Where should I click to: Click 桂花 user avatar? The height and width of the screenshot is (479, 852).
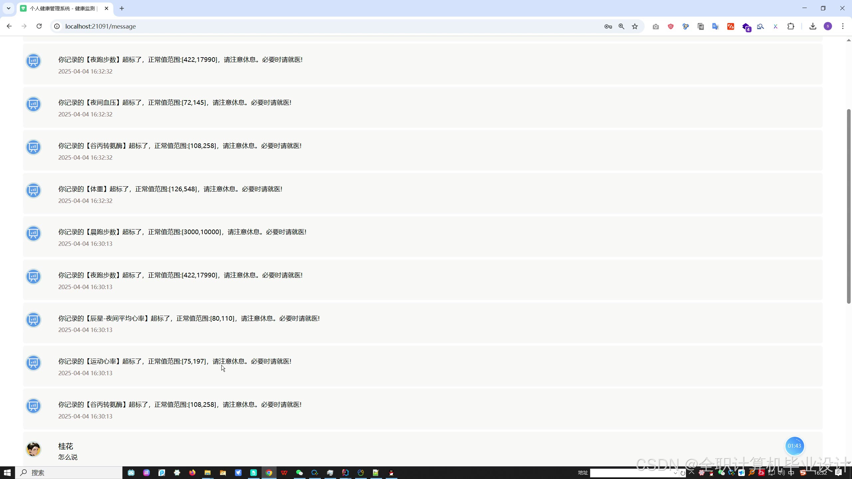pos(33,449)
